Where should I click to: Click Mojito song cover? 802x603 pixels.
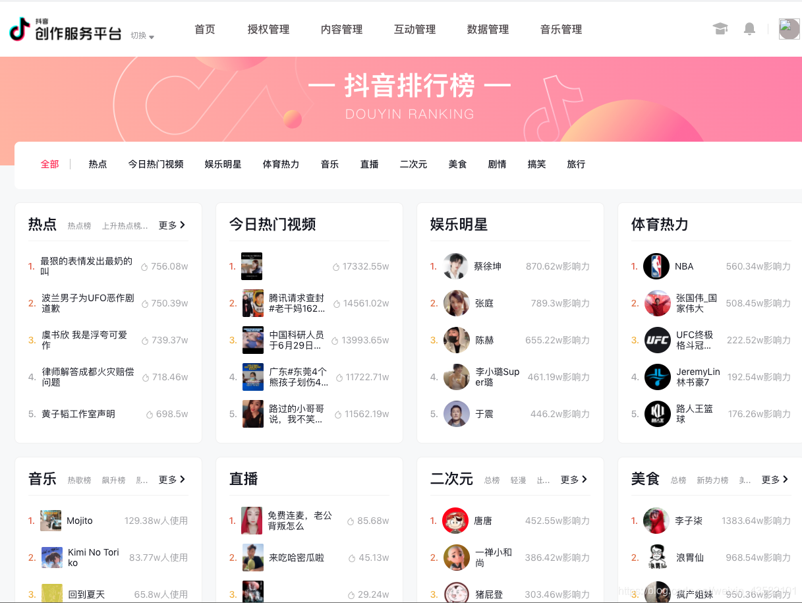point(51,521)
